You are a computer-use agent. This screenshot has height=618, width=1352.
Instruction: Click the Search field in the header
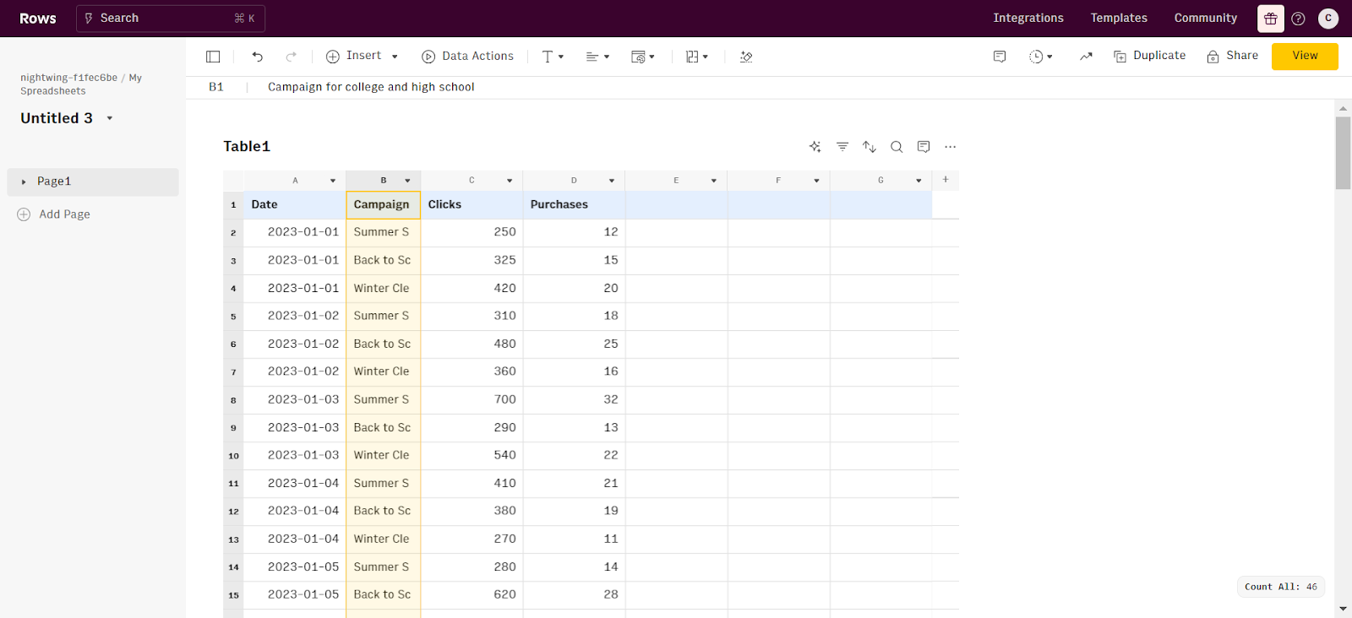click(x=171, y=19)
